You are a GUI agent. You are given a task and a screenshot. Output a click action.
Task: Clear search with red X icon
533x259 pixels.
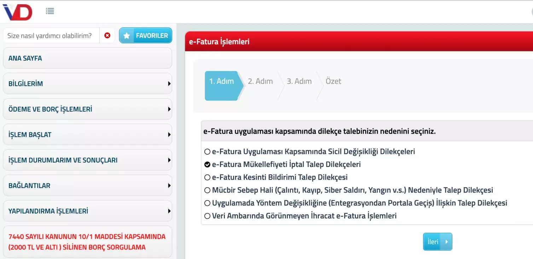click(x=107, y=35)
